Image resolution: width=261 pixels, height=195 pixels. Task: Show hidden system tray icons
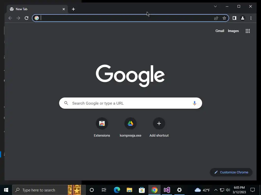coord(216,190)
